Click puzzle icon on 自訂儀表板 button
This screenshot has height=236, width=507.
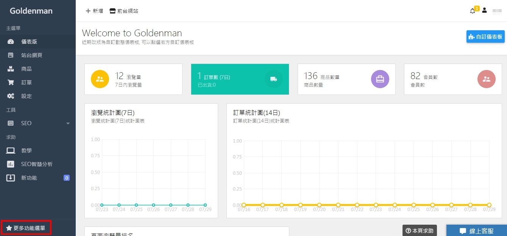pyautogui.click(x=471, y=37)
